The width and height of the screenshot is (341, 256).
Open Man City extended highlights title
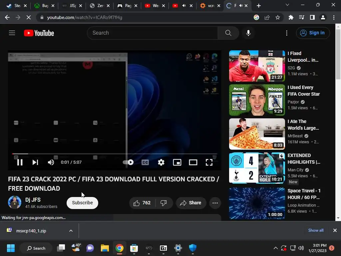point(304,159)
